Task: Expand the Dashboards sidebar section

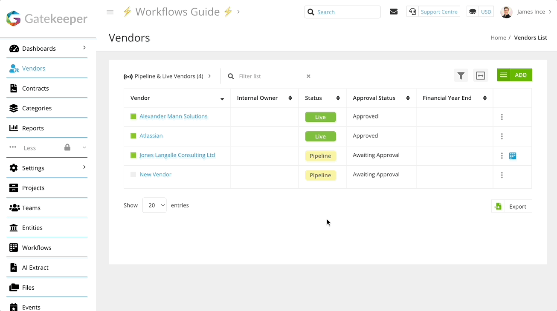Action: tap(84, 48)
